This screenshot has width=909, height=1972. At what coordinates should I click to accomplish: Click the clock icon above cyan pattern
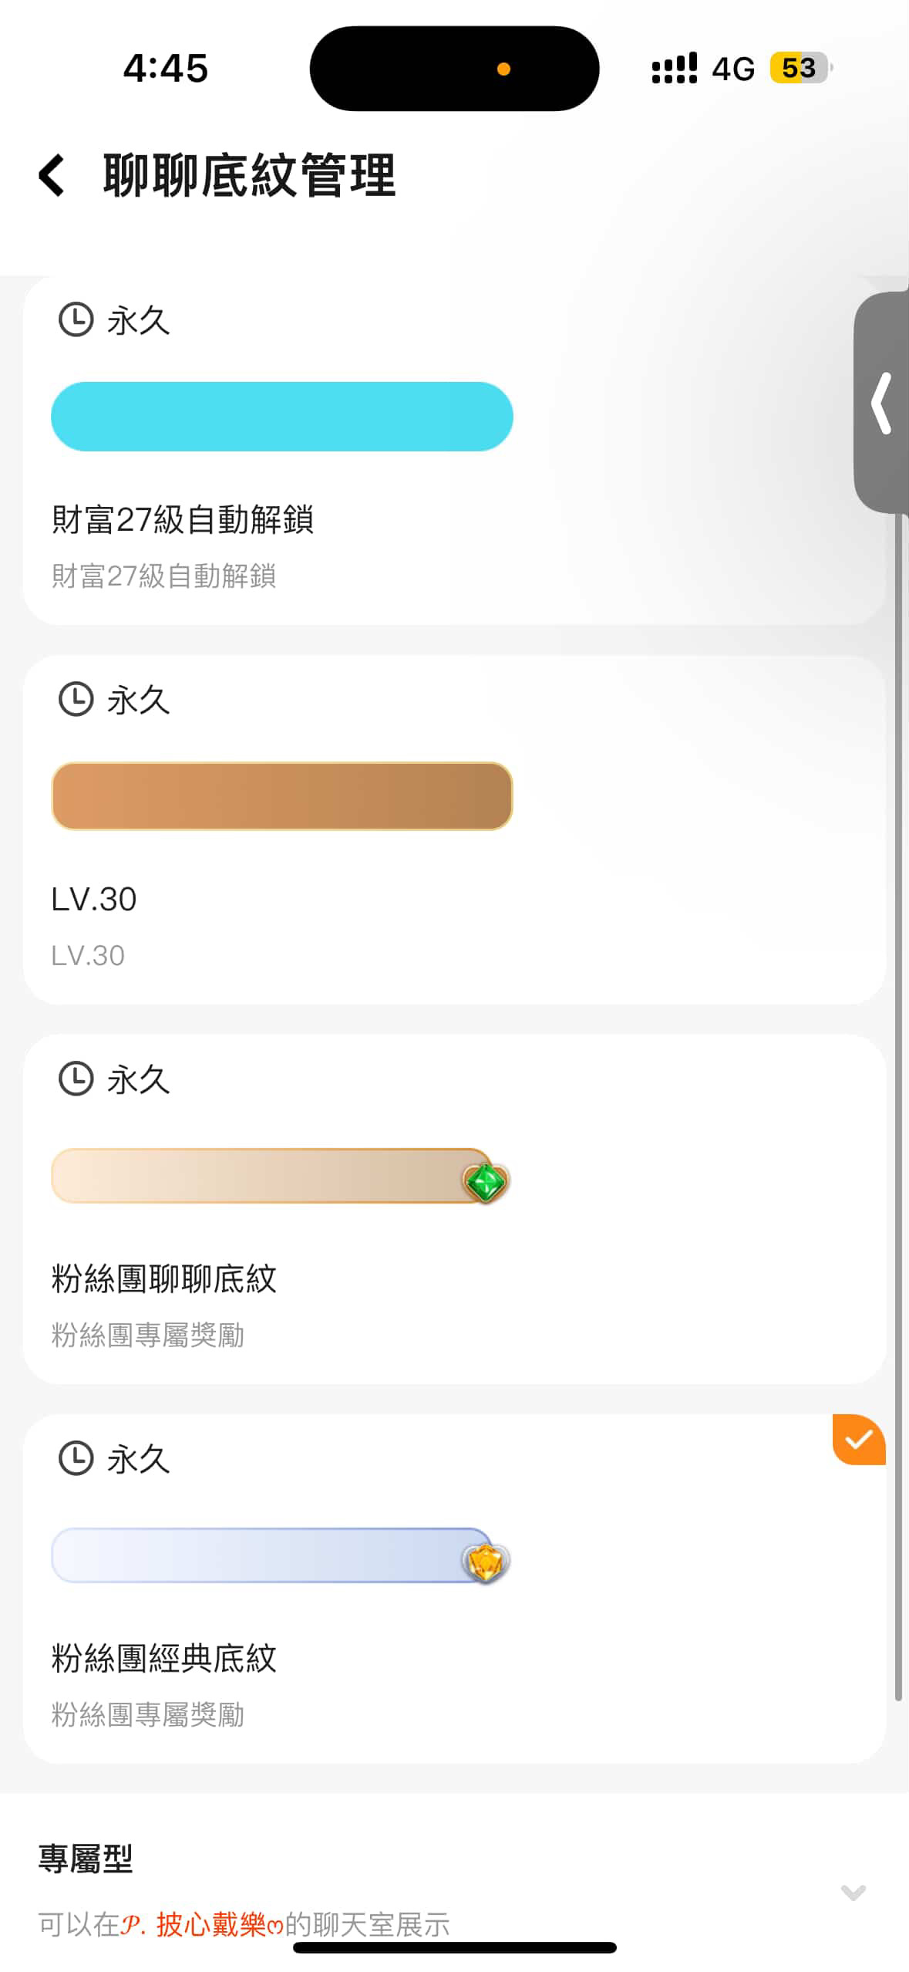click(76, 319)
